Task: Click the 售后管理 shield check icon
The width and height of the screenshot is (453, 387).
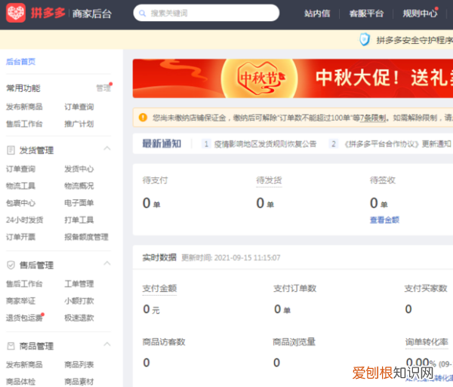Action: [x=11, y=265]
